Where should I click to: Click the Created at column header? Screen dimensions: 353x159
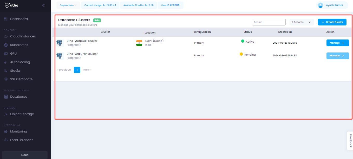click(x=285, y=32)
